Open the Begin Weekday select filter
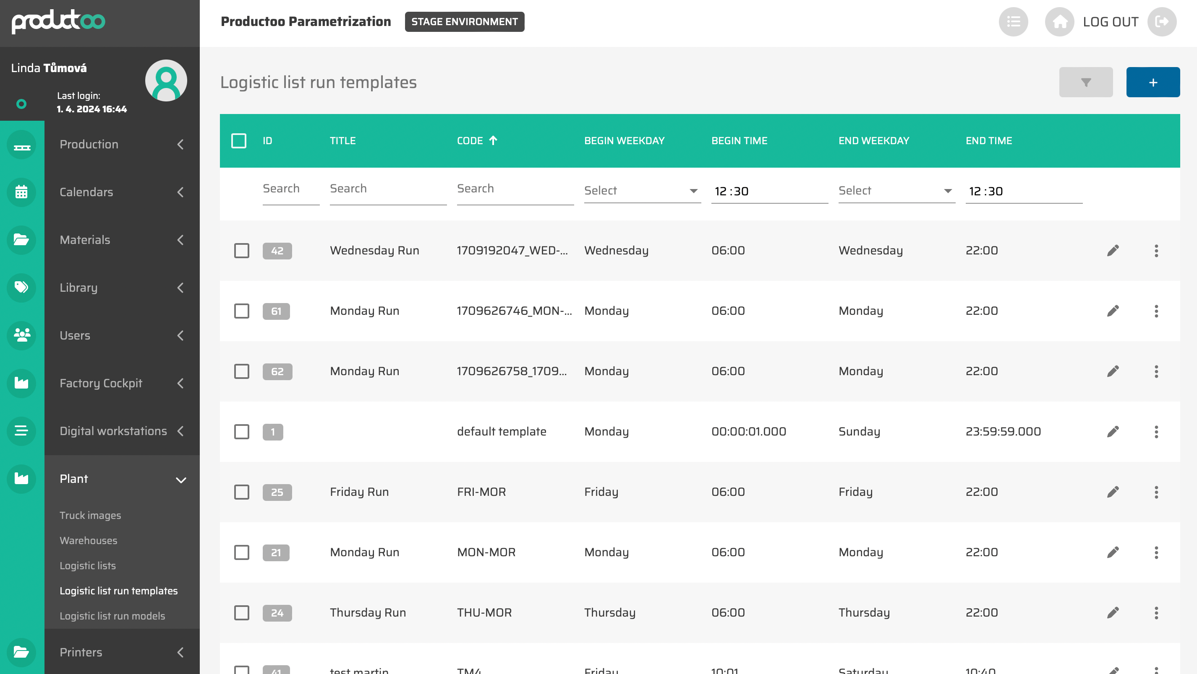Viewport: 1197px width, 674px height. tap(642, 191)
